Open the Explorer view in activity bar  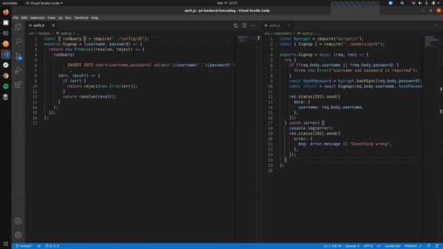pyautogui.click(x=19, y=27)
